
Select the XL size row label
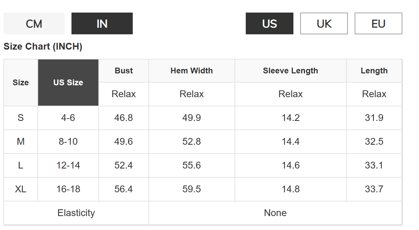pyautogui.click(x=21, y=189)
